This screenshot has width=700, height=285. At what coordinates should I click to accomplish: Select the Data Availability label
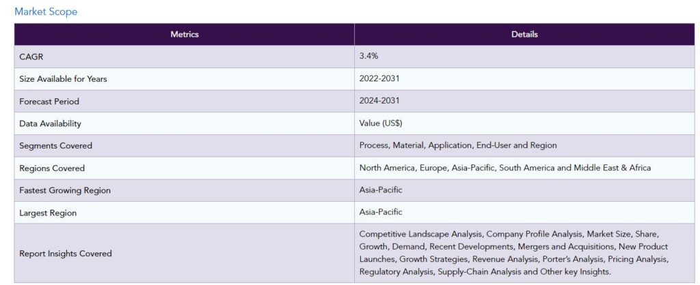click(50, 123)
